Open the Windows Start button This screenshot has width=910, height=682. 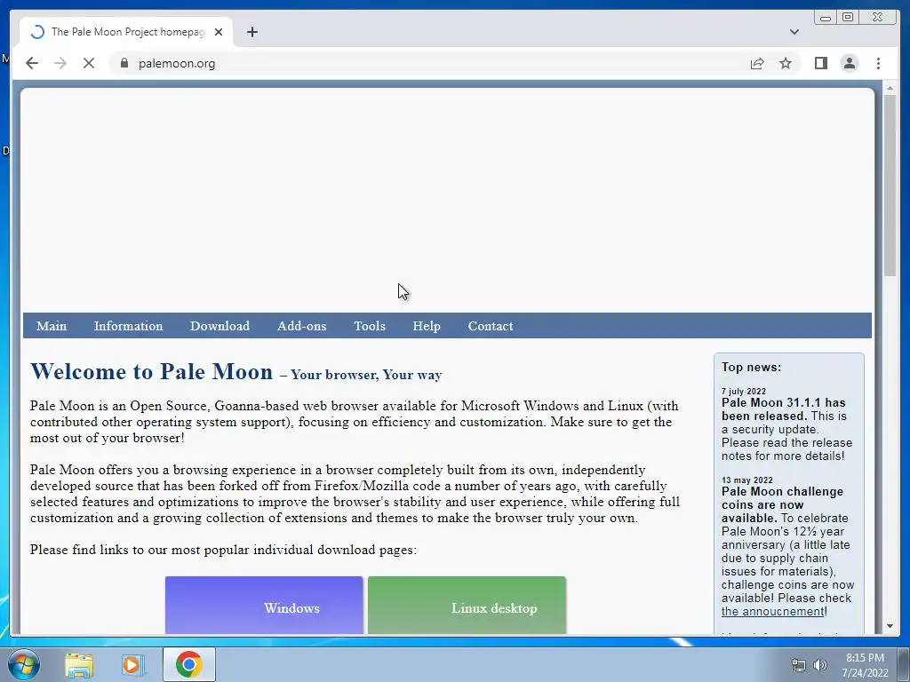pyautogui.click(x=23, y=664)
